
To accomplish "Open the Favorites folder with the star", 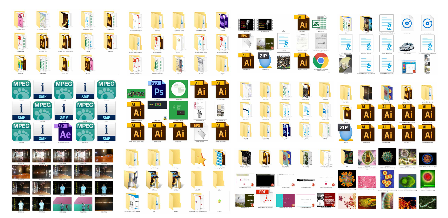I will 199,157.
